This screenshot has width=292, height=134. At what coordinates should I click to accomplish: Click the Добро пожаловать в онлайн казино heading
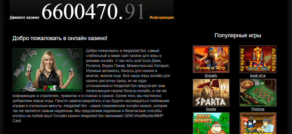tap(60, 39)
